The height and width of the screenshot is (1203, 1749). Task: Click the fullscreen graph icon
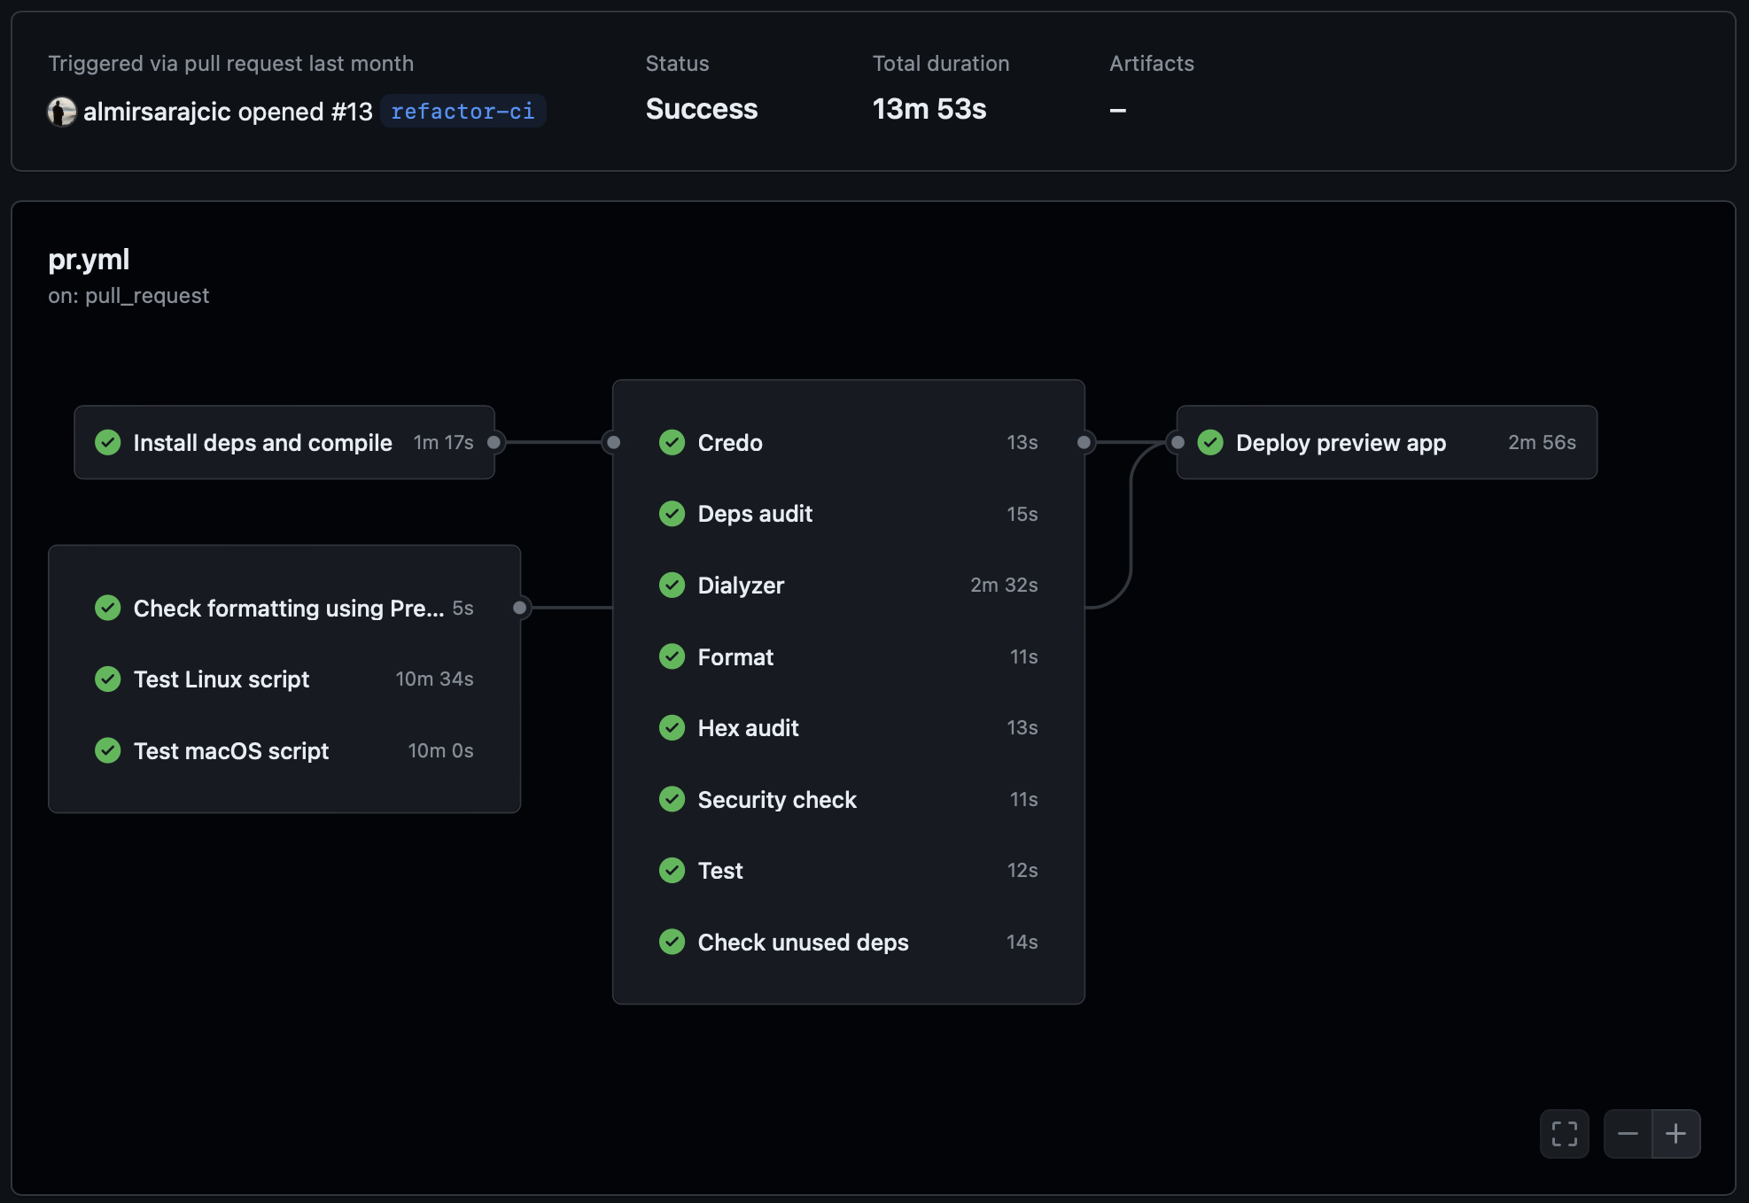pos(1564,1134)
